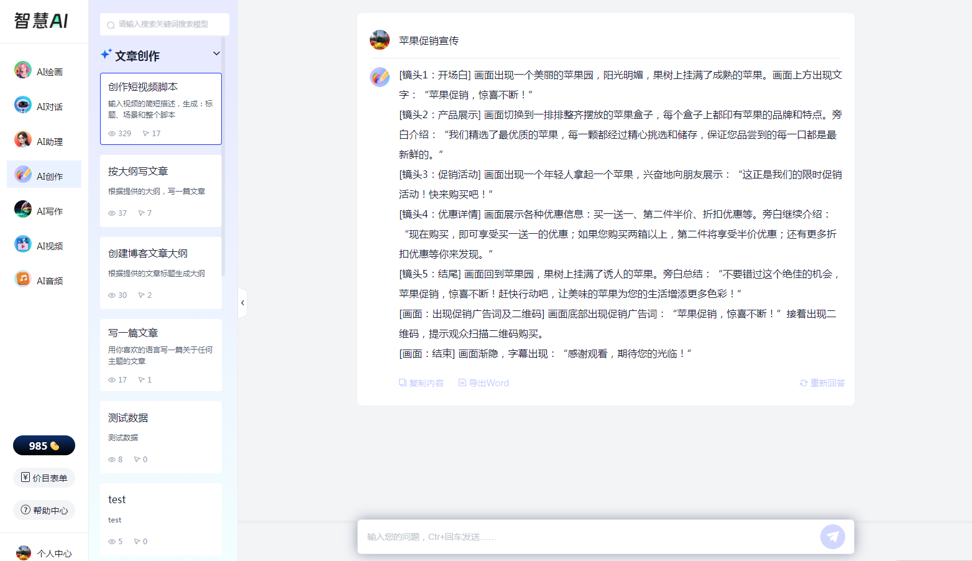972x561 pixels.
Task: Select the 按大纲写文章 template
Action: pyautogui.click(x=160, y=190)
